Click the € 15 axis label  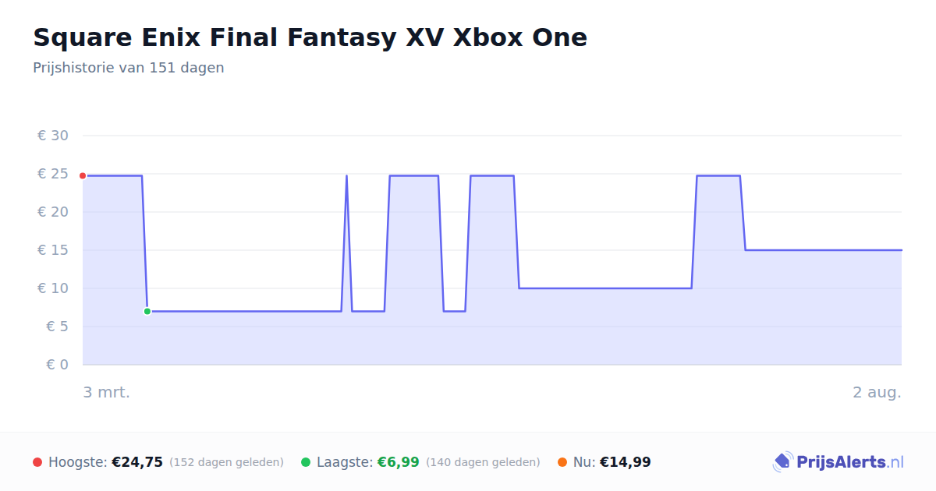tap(53, 250)
